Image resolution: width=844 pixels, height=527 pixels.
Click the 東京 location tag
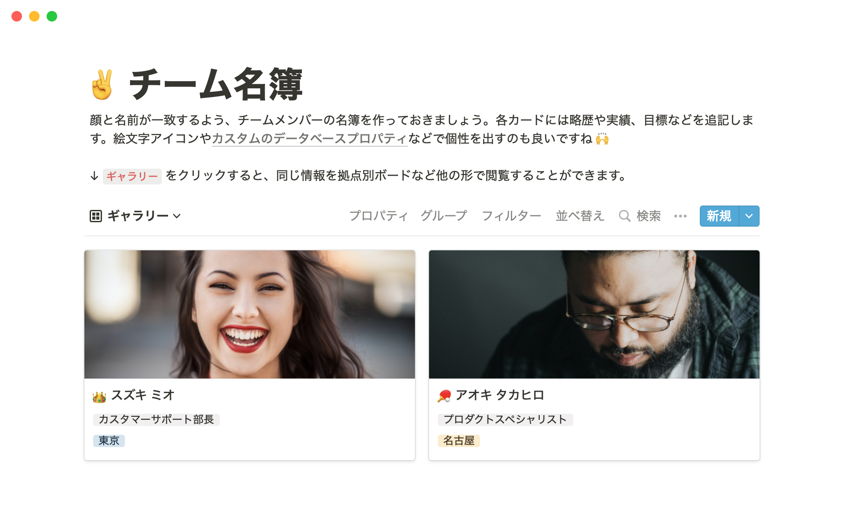click(109, 441)
